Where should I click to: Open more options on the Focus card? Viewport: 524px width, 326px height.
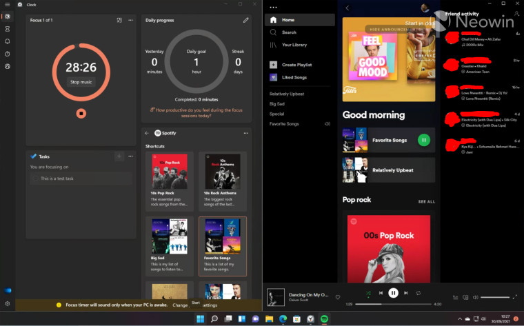pos(131,20)
